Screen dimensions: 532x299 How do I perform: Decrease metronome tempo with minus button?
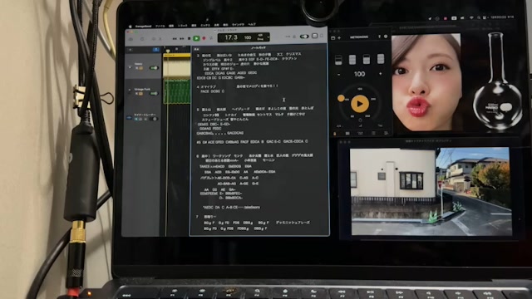click(338, 74)
